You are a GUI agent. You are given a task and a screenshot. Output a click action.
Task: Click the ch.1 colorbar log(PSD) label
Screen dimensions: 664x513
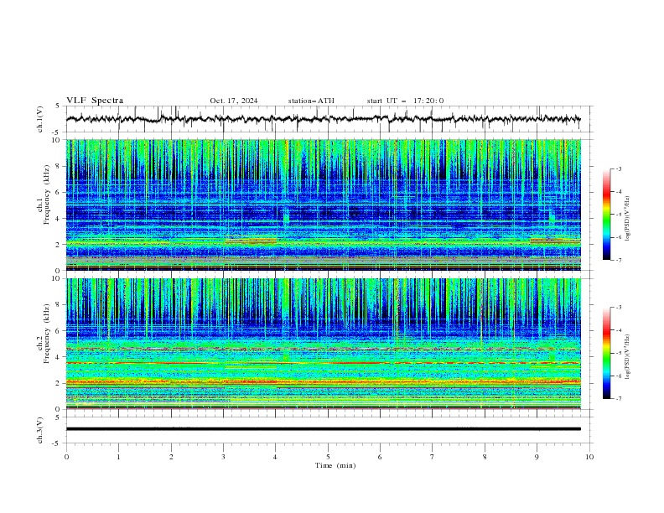point(627,219)
